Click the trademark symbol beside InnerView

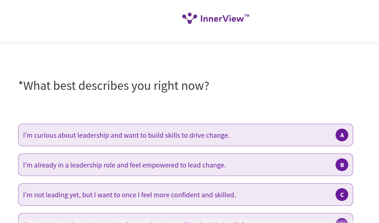[247, 16]
